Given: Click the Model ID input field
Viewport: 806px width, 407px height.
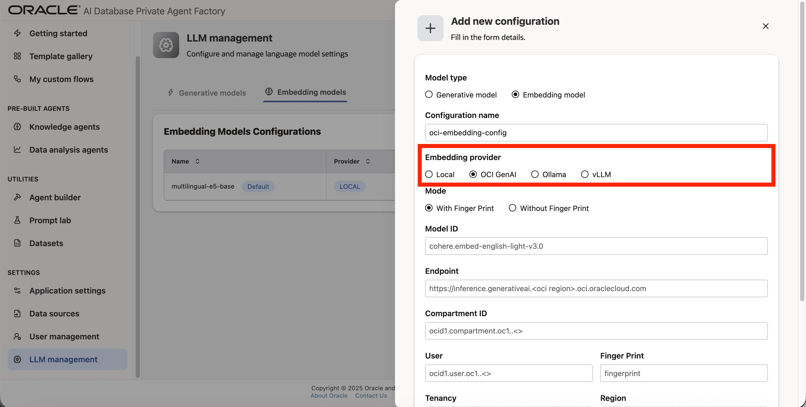Looking at the screenshot, I should (596, 246).
